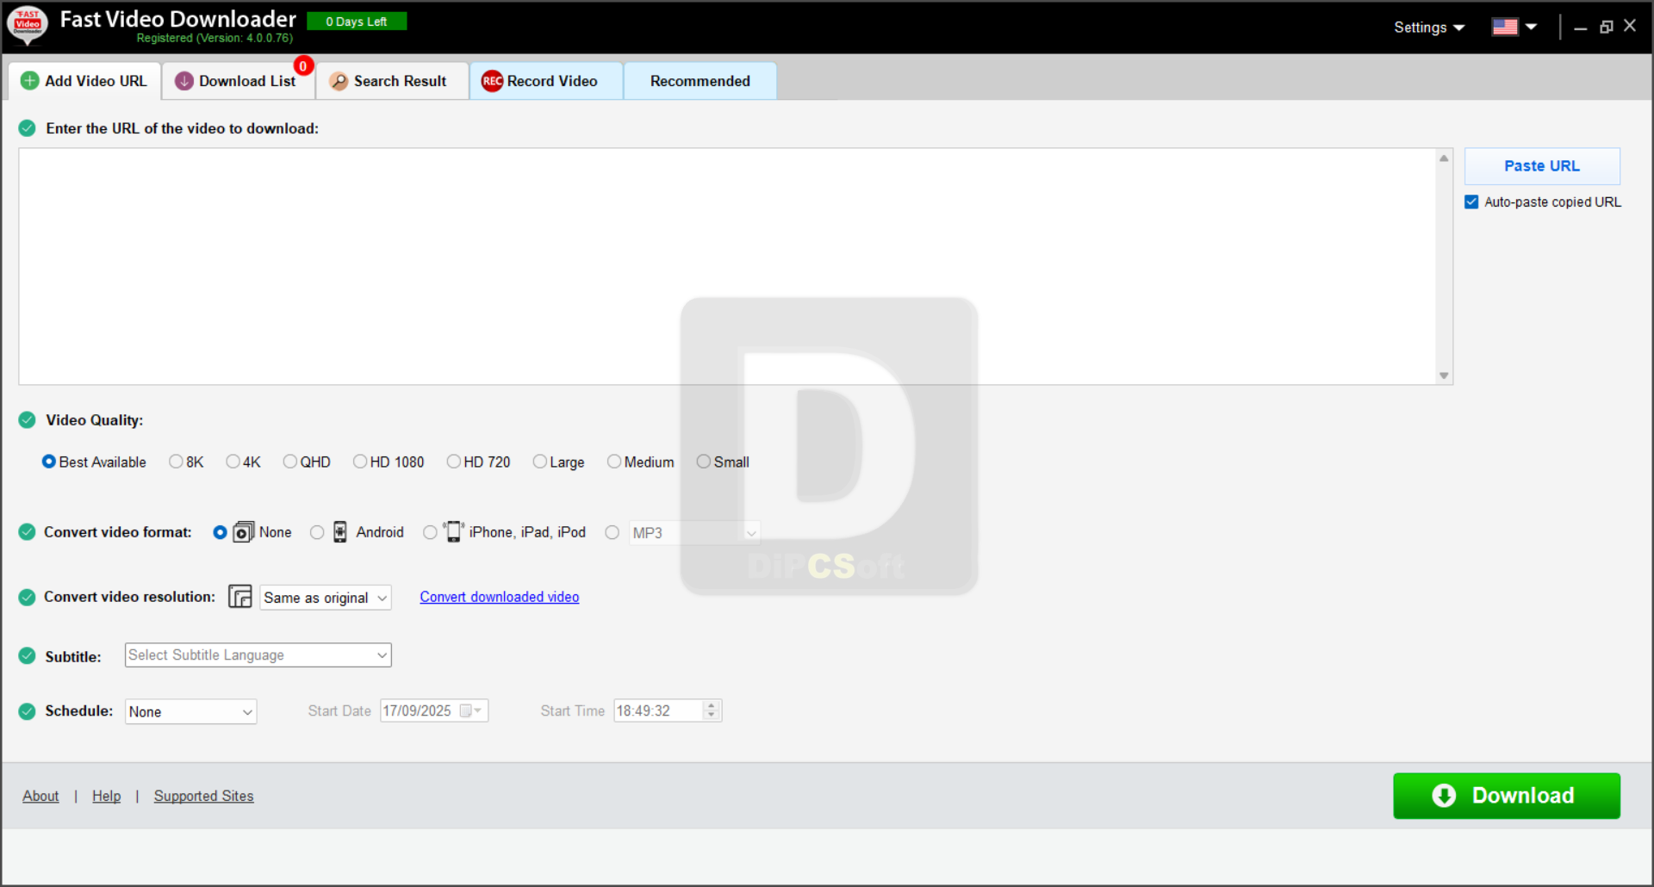Select Best Available video quality
Image resolution: width=1654 pixels, height=887 pixels.
(x=49, y=462)
